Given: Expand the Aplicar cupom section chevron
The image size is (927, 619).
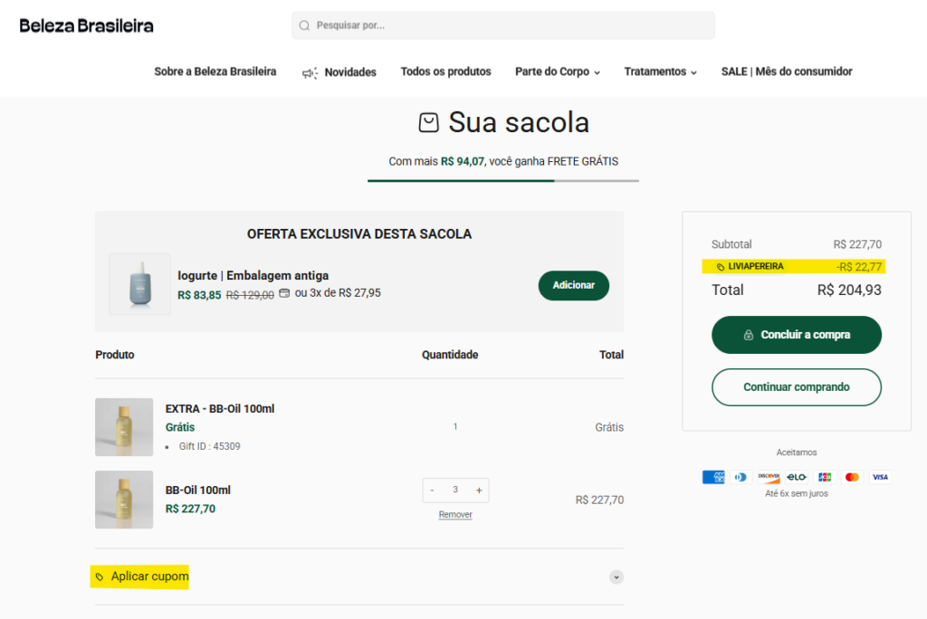Looking at the screenshot, I should pyautogui.click(x=616, y=576).
